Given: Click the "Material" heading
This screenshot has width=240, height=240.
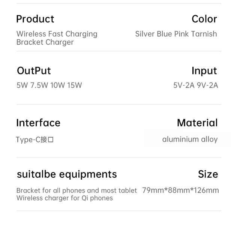Looking at the screenshot, I should pos(197,123).
